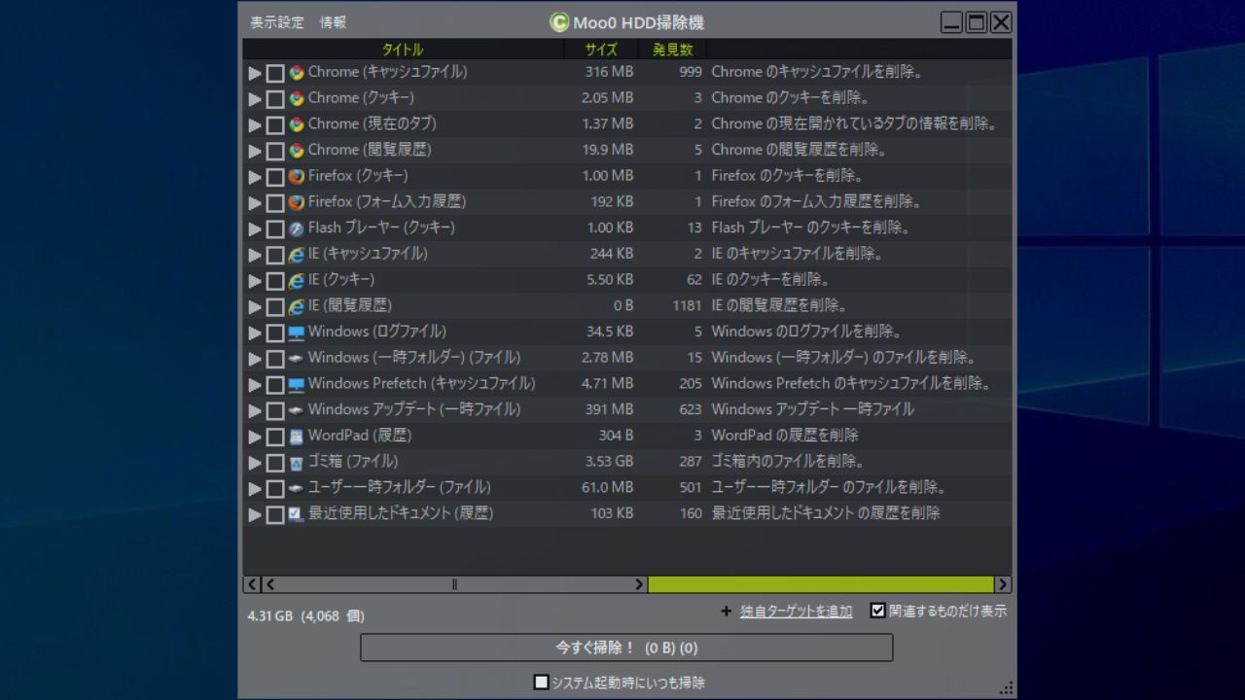Viewport: 1245px width, 700px height.
Task: Click the 今すぐ掃除！ button
Action: [x=626, y=647]
